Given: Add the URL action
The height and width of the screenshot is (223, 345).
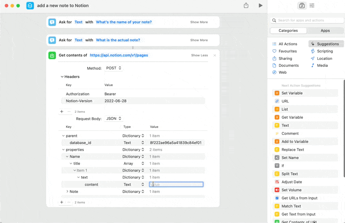Looking at the screenshot, I should (x=305, y=101).
